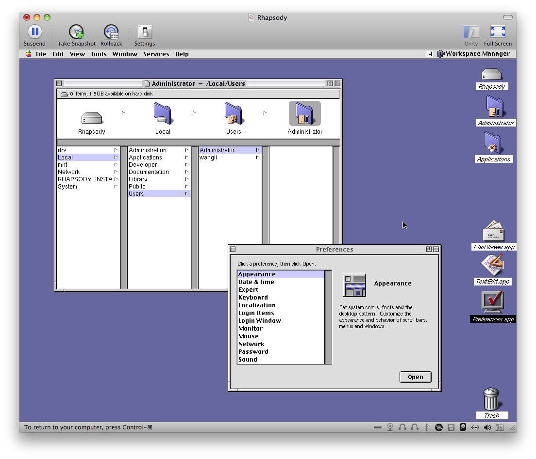Click the Unity view icon
This screenshot has width=536, height=459.
pos(471,32)
